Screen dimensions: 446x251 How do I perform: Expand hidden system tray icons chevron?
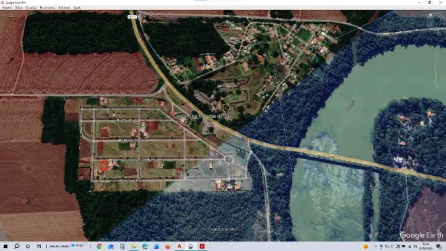tap(375, 246)
